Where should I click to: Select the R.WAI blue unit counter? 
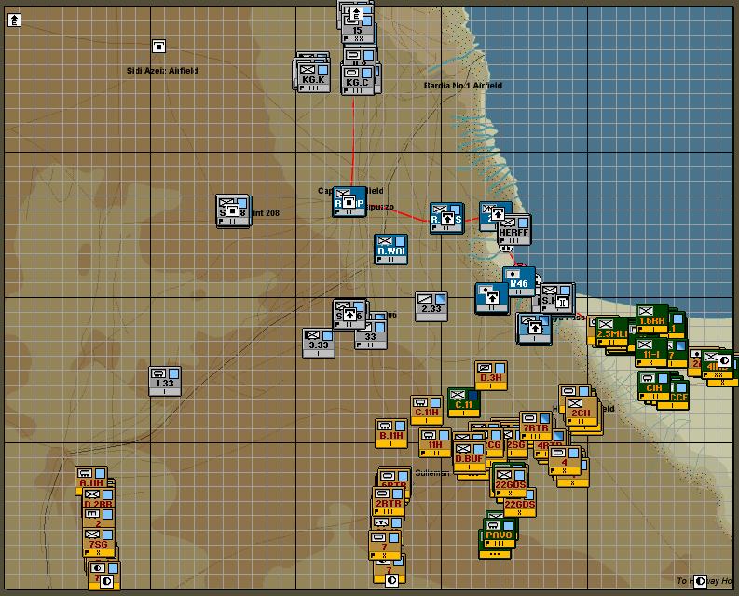(391, 250)
